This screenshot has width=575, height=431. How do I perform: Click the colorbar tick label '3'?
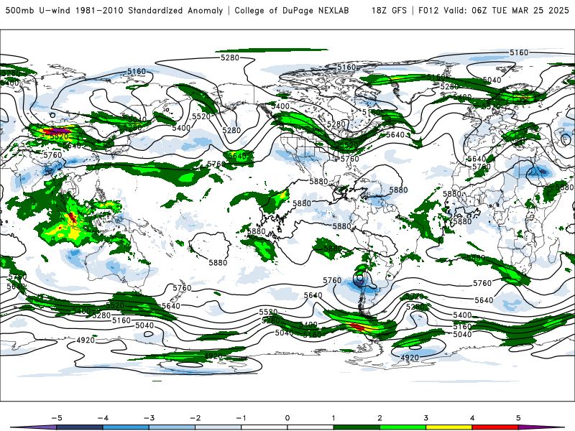[x=425, y=418]
